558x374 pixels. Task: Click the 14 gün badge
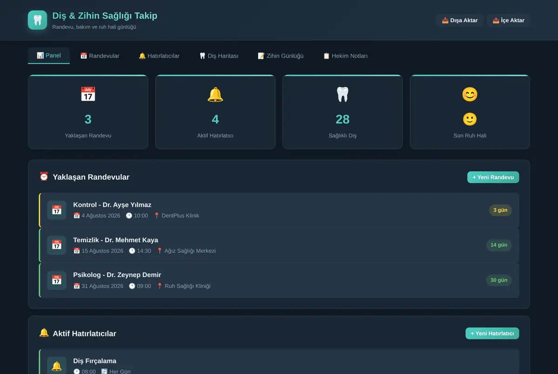coord(499,245)
